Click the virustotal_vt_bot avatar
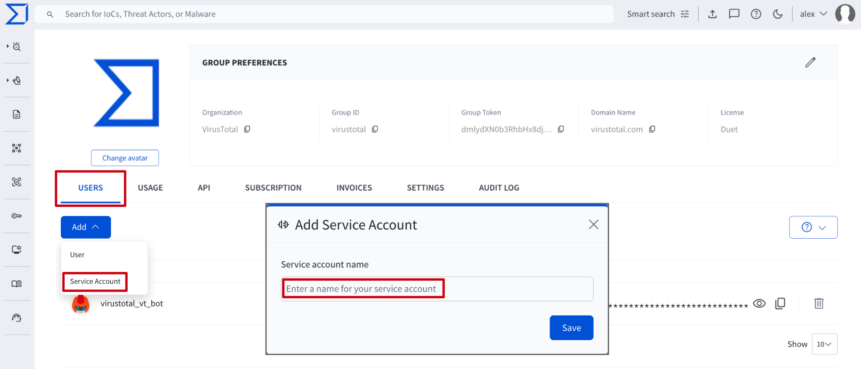861x369 pixels. point(80,304)
